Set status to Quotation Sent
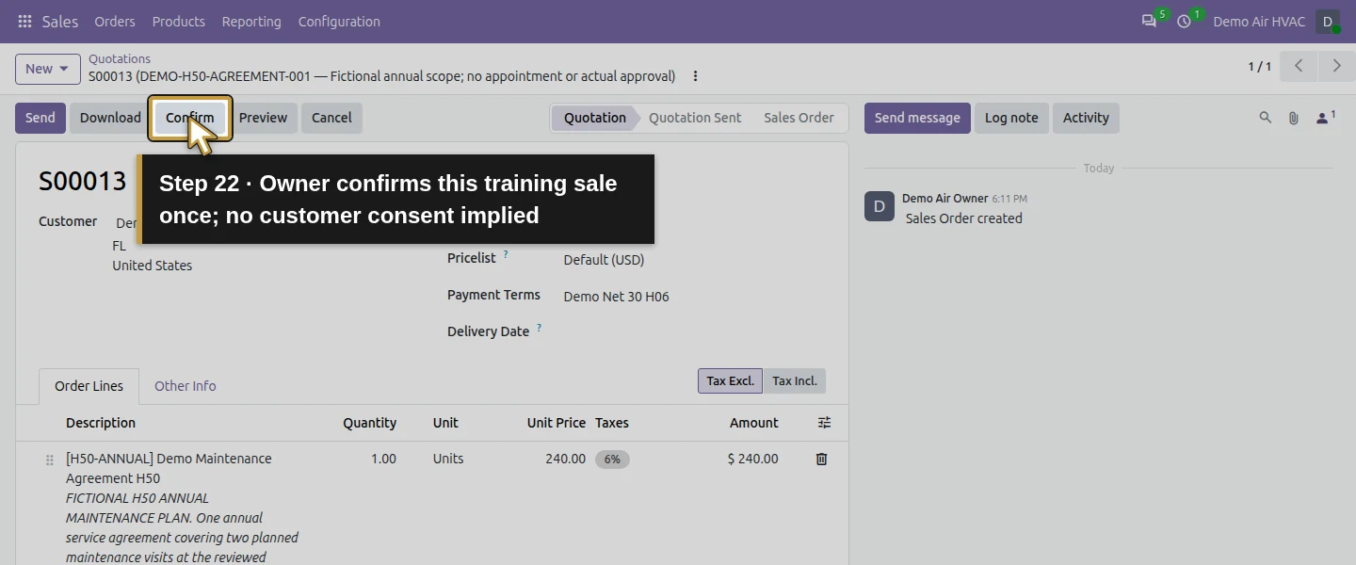Screen dimensions: 1356x565 (x=695, y=118)
